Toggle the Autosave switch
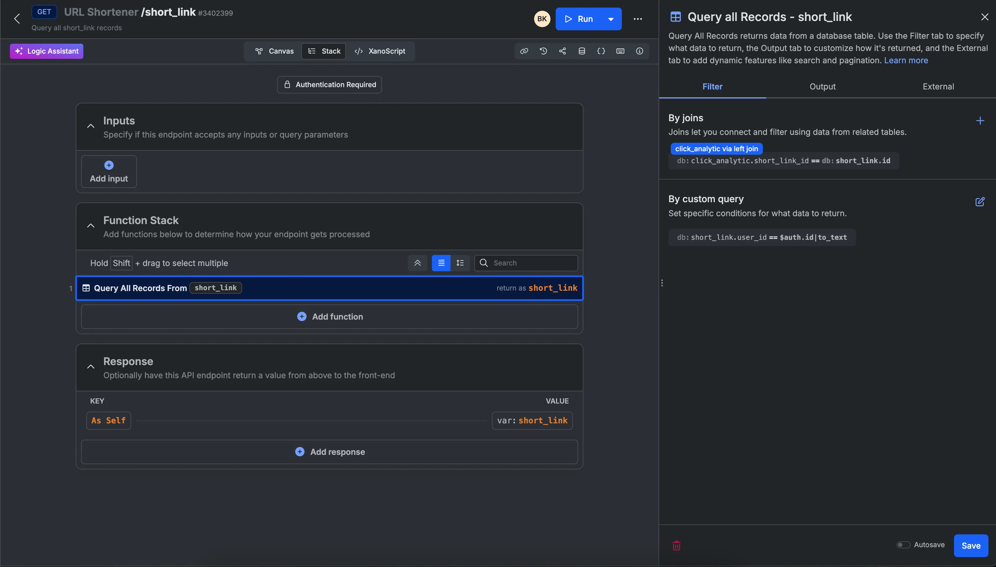The image size is (996, 567). pos(903,545)
